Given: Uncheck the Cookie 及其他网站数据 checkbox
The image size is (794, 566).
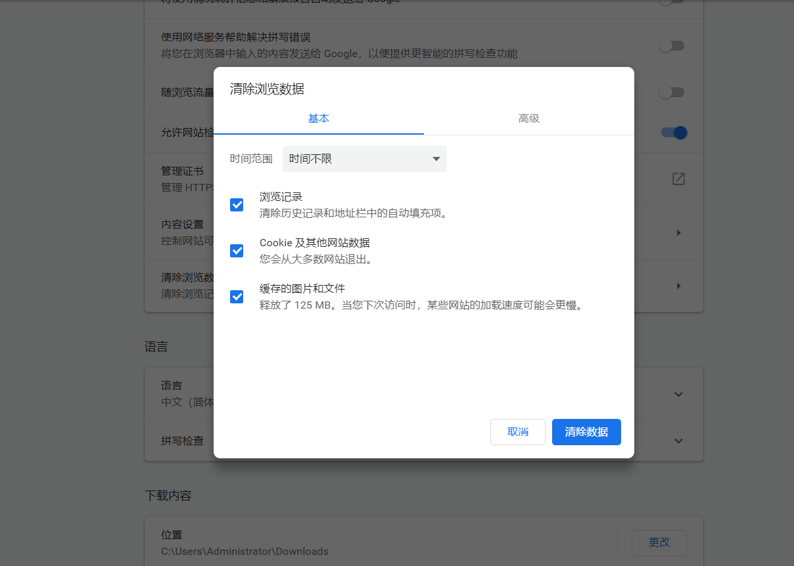Looking at the screenshot, I should (x=237, y=251).
